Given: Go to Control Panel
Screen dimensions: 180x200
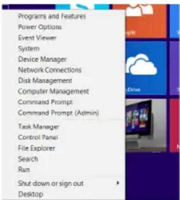Looking at the screenshot, I should click(38, 137).
